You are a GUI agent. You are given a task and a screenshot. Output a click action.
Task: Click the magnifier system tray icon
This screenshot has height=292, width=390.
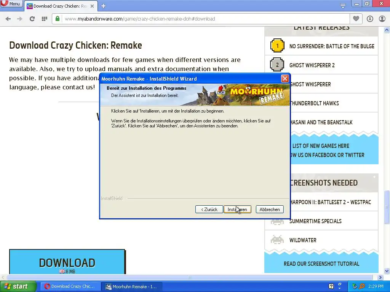(x=362, y=286)
